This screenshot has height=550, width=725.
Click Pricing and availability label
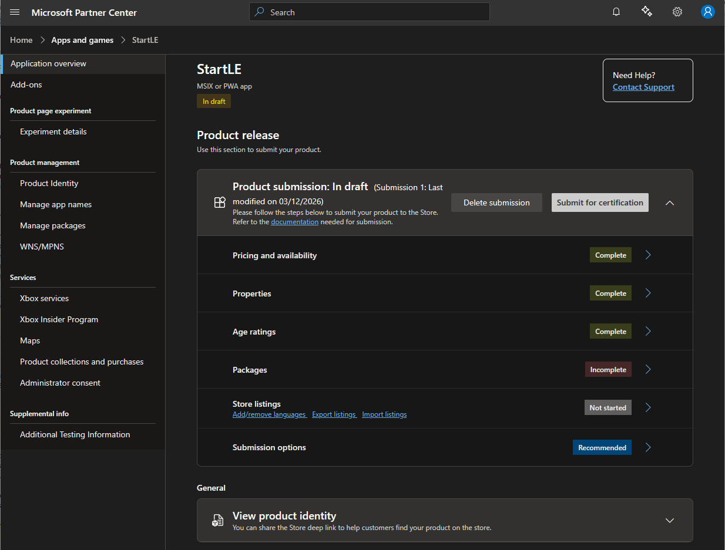pyautogui.click(x=274, y=255)
